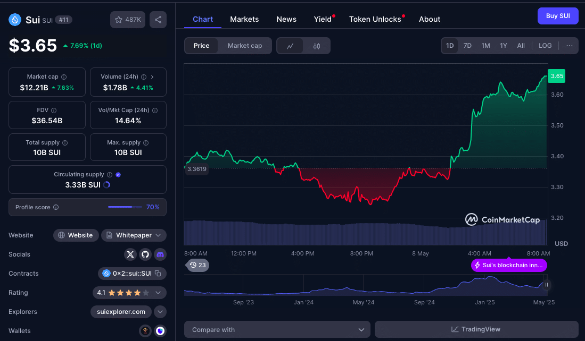Show Max. supply info icon
This screenshot has height=341, width=585.
146,142
